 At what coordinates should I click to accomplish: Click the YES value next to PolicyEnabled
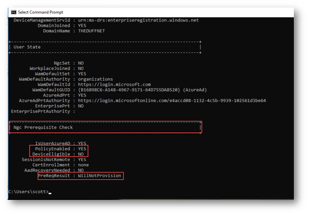click(82, 149)
